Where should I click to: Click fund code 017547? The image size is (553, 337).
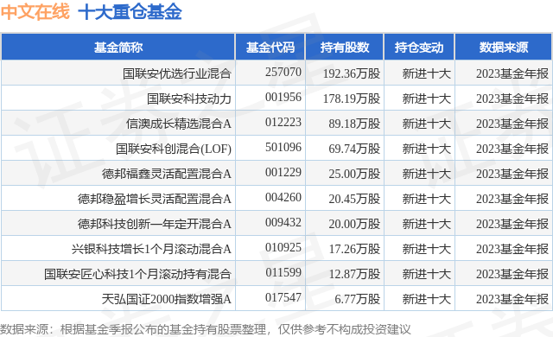tap(283, 297)
